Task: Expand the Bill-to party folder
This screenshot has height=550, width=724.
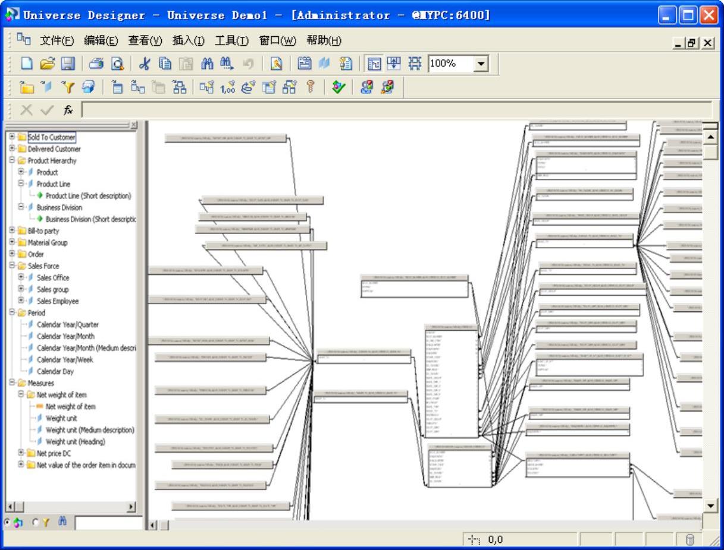Action: pos(12,230)
